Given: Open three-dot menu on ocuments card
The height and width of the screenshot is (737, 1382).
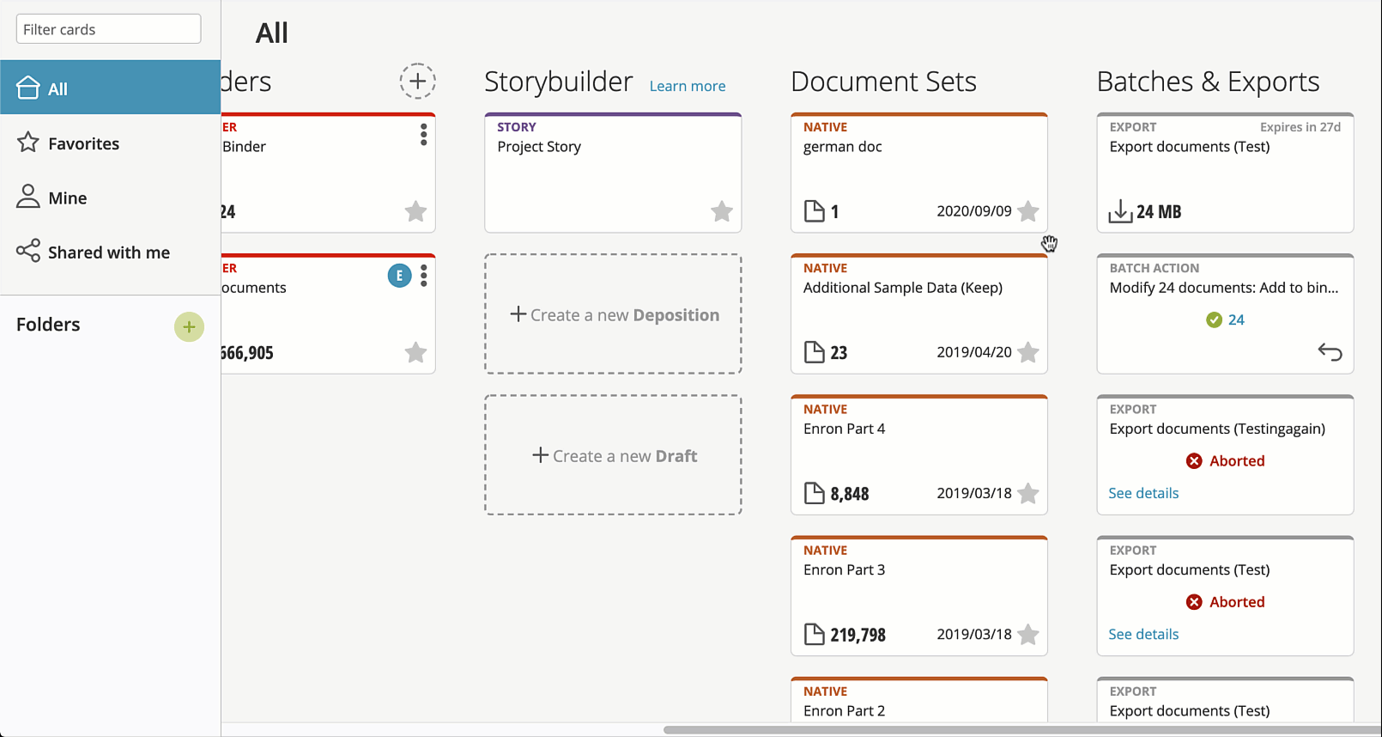Looking at the screenshot, I should [x=423, y=276].
